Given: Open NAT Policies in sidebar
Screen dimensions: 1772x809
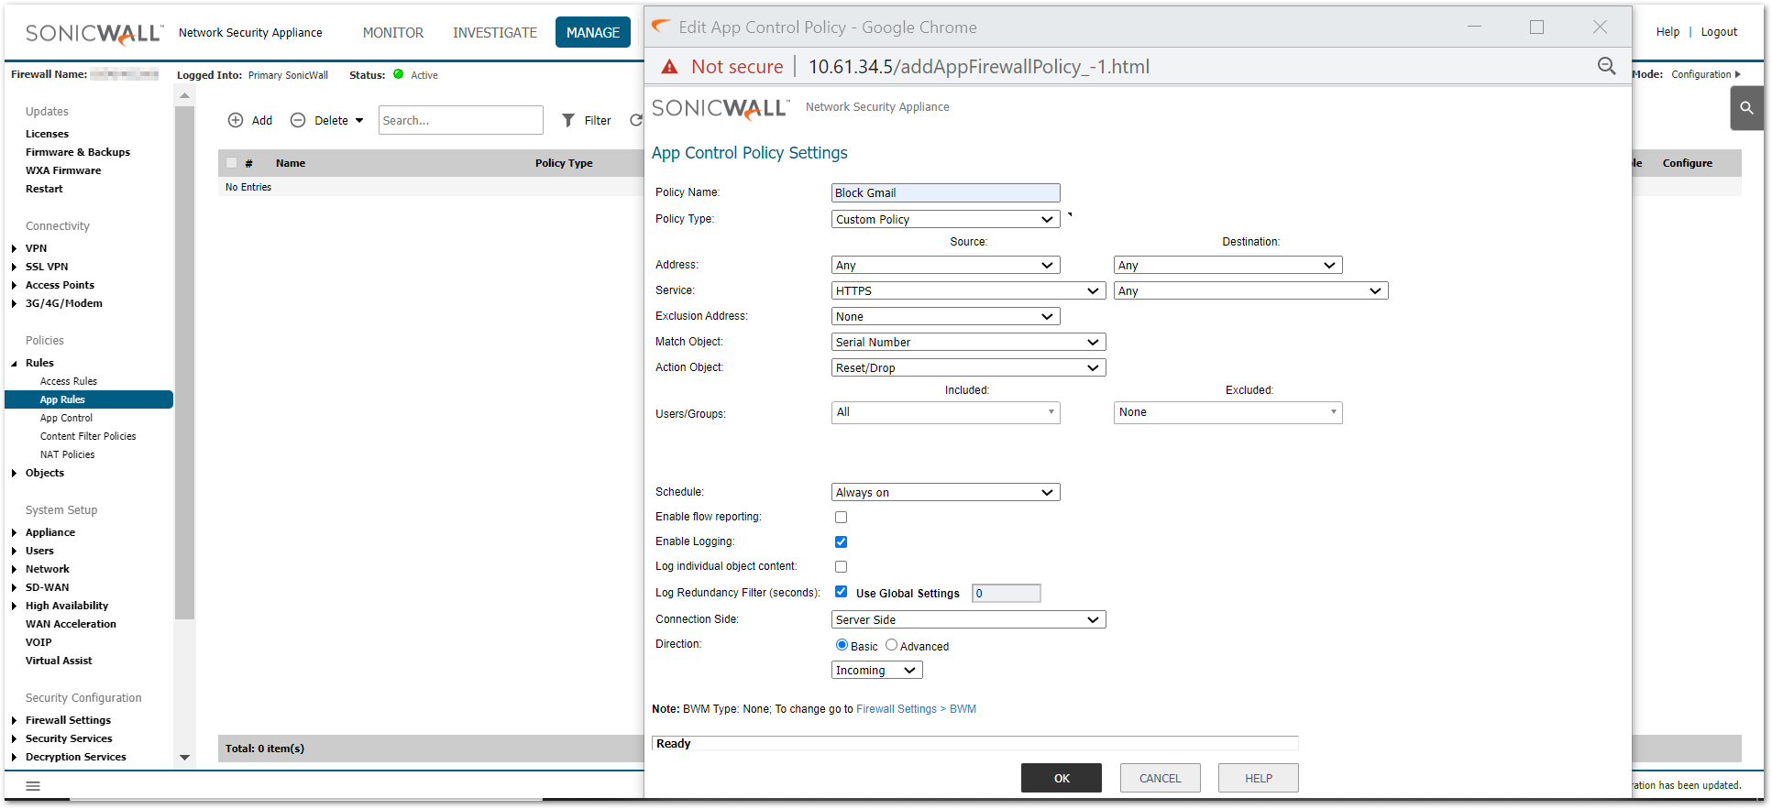Looking at the screenshot, I should point(67,454).
